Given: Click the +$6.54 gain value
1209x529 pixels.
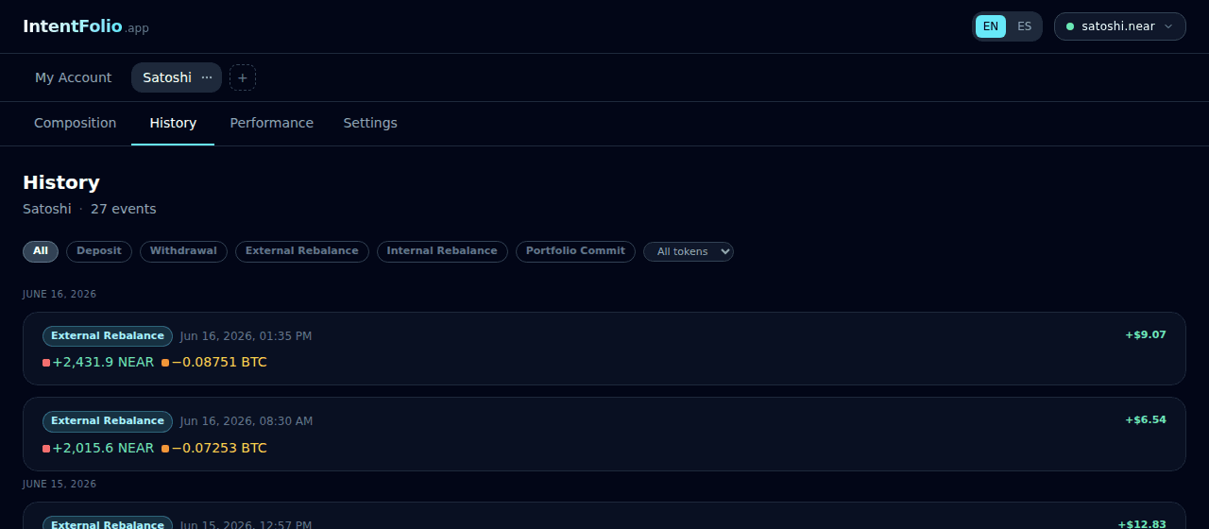Looking at the screenshot, I should point(1146,419).
